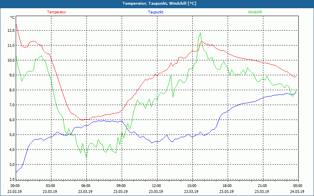Viewport: 314px width, 196px height.
Task: Click the chart title 'Temperatur, Taupunkt, Windchill [°C]'
Action: coord(159,4)
